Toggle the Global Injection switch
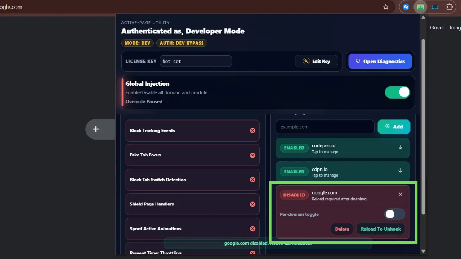The width and height of the screenshot is (461, 259). 397,92
